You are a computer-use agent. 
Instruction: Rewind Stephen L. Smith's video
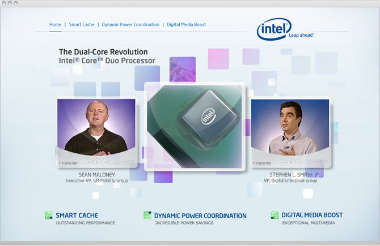point(284,162)
